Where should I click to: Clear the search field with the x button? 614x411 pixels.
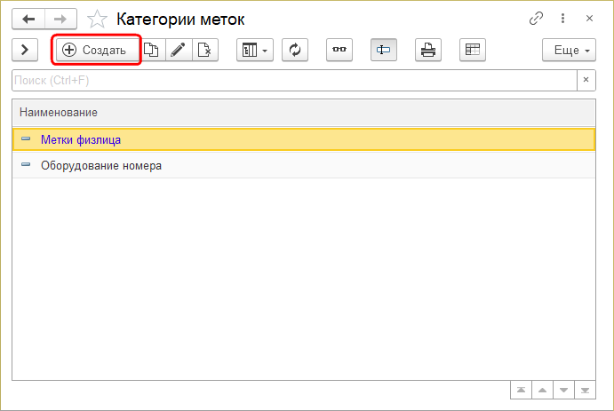tap(585, 81)
